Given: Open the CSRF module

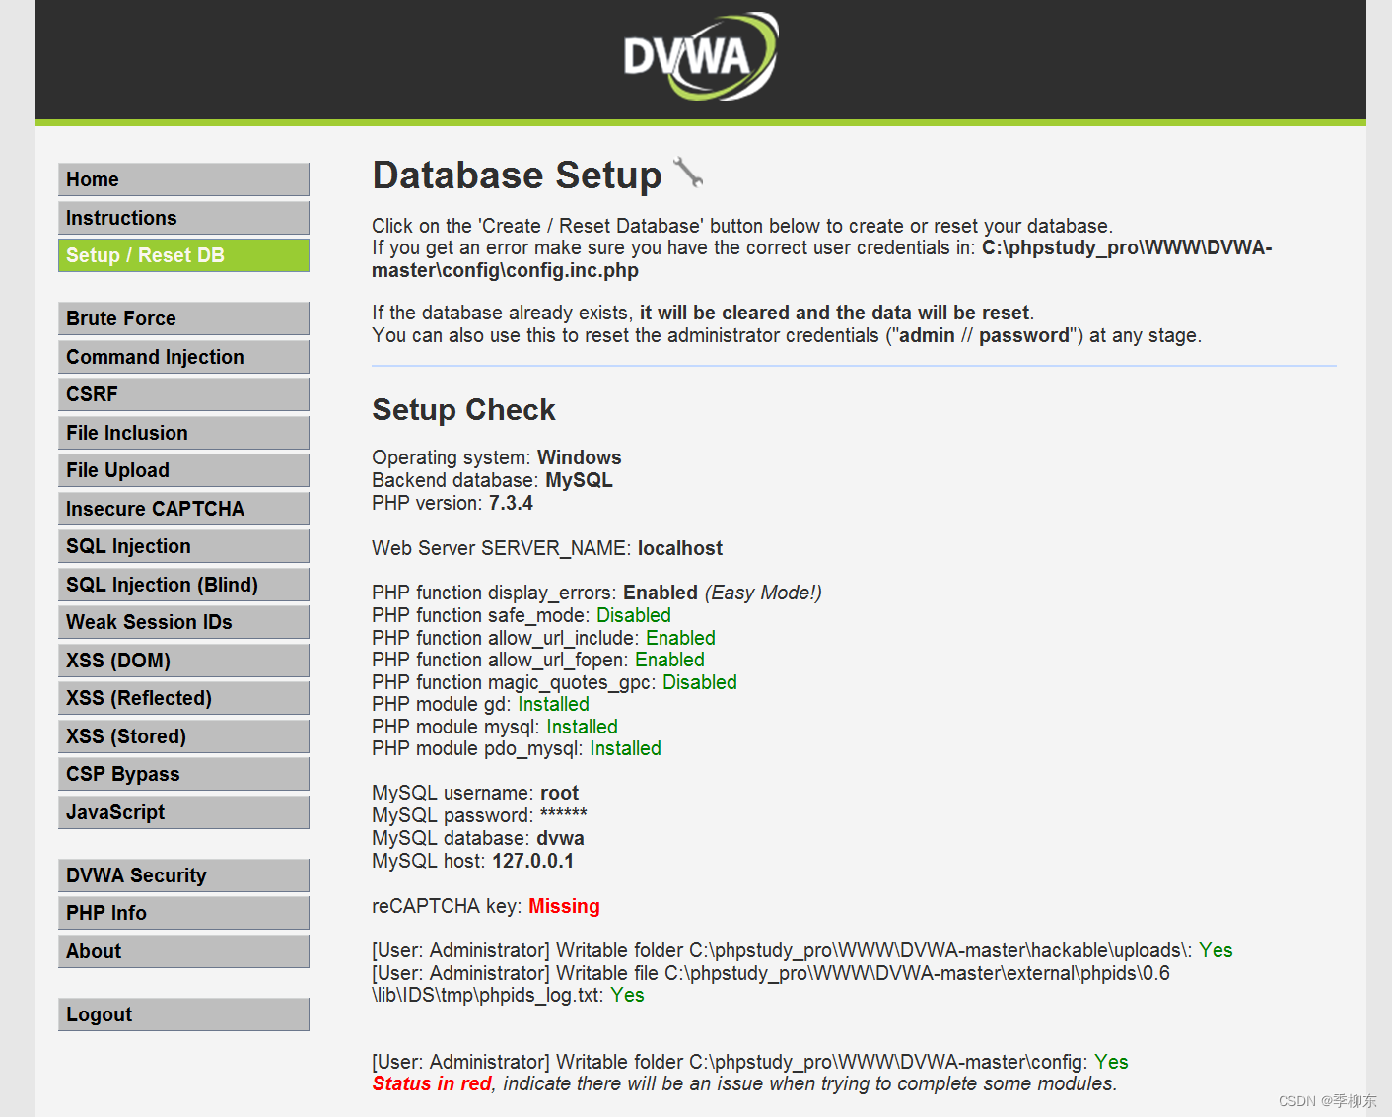Looking at the screenshot, I should (183, 394).
